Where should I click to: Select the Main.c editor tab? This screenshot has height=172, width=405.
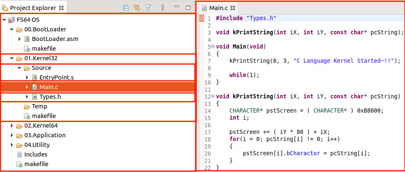click(x=218, y=8)
